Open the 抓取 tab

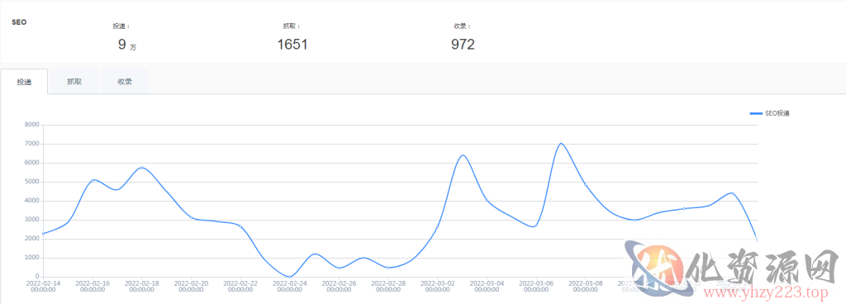click(74, 82)
